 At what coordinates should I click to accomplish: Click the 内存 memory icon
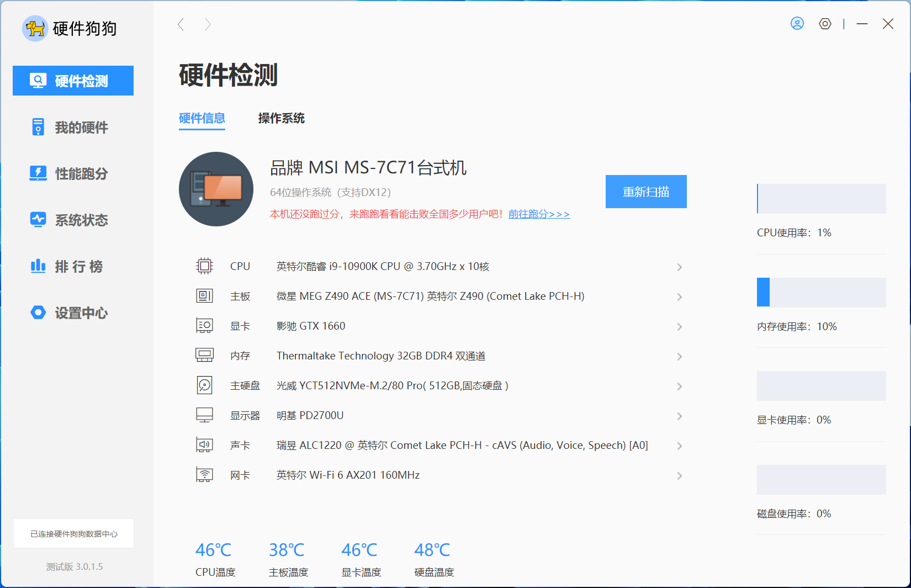coord(204,356)
